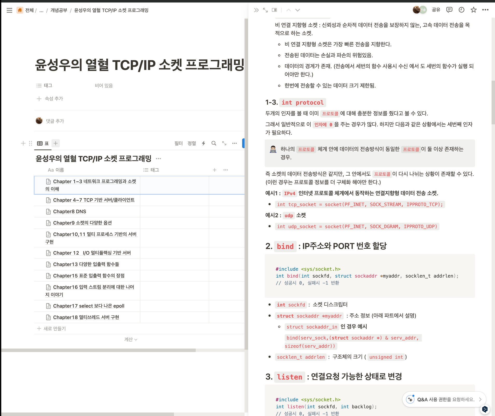Open Chapter16 입력 스트림 분리 row
495x416 pixels.
click(90, 291)
